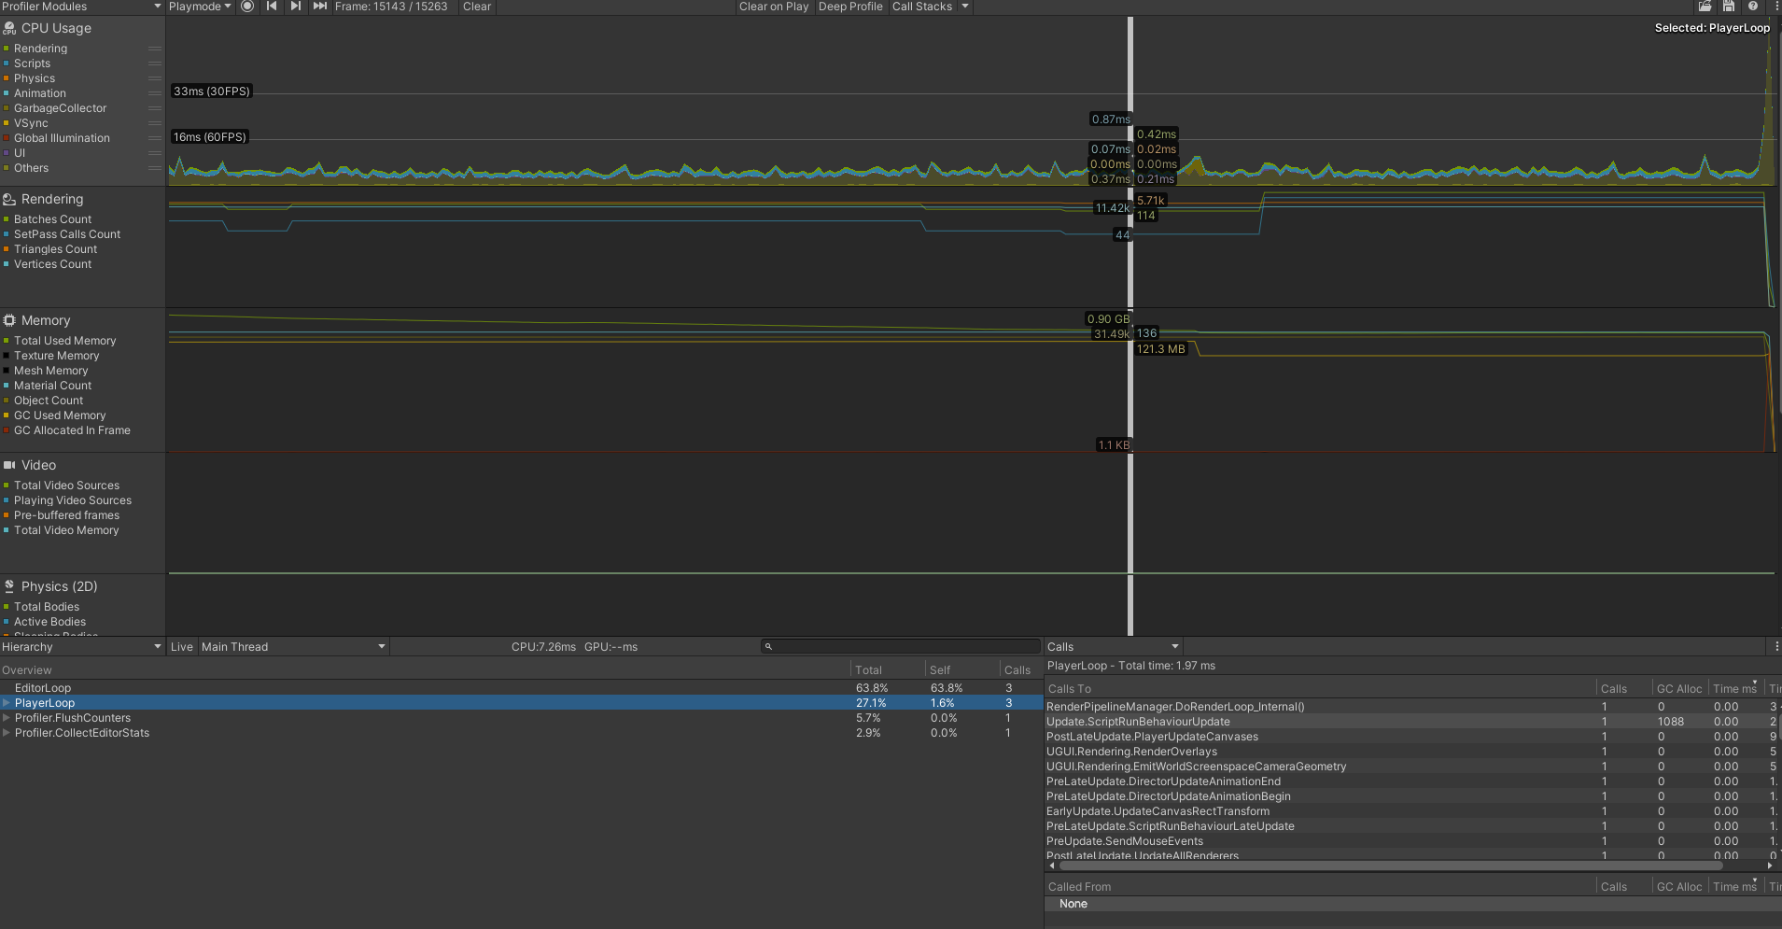
Task: Sort Calls To by Time ms column
Action: pos(1735,689)
